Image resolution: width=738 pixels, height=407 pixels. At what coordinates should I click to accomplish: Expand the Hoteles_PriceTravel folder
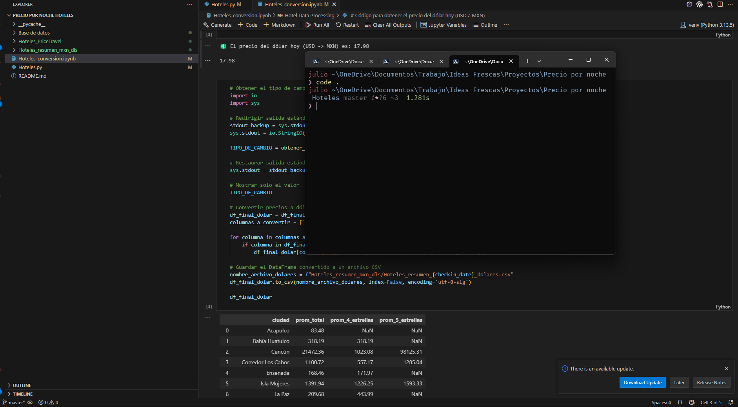coord(40,41)
